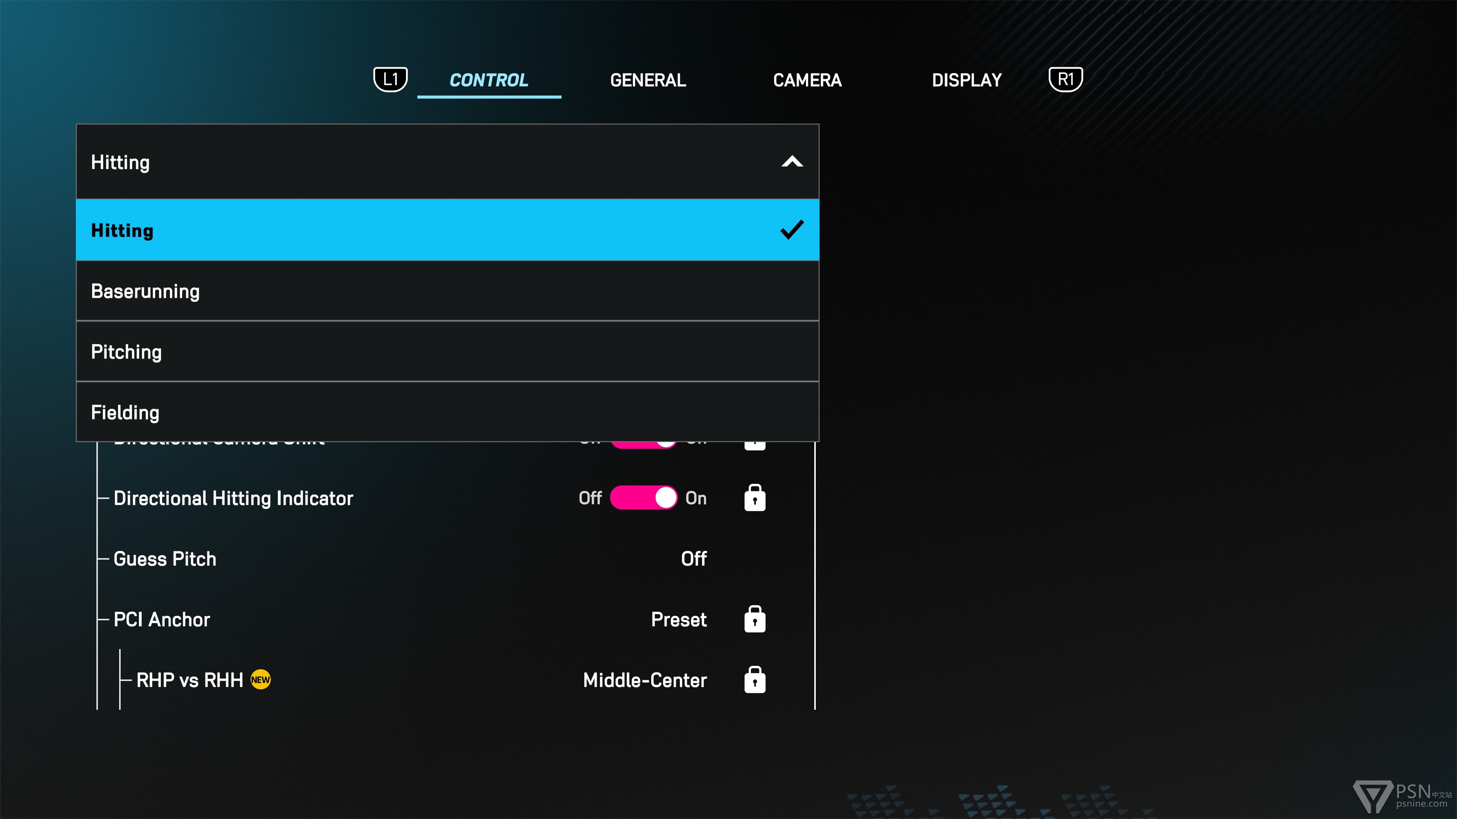Toggle the Directional Hitting Indicator switch
Image resolution: width=1457 pixels, height=819 pixels.
(x=643, y=498)
